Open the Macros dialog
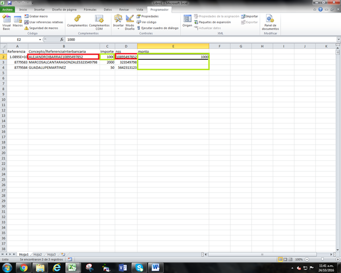This screenshot has height=273, width=341. 18,22
